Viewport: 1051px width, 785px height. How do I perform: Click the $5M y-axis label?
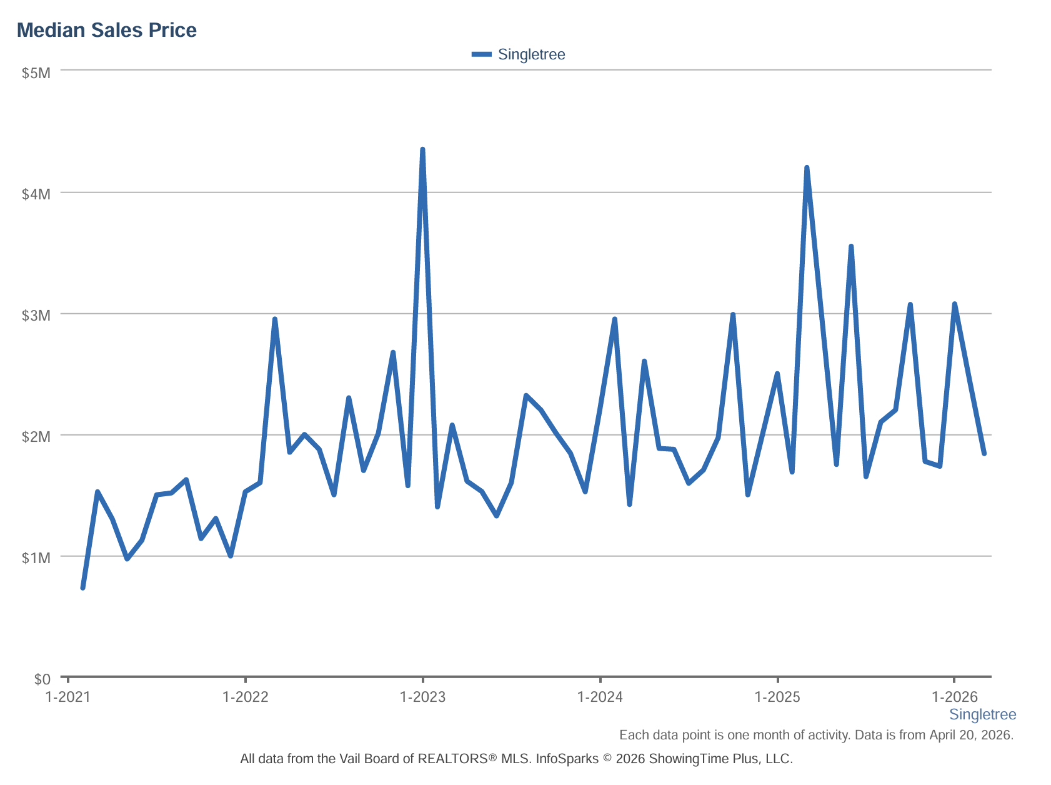pyautogui.click(x=36, y=73)
